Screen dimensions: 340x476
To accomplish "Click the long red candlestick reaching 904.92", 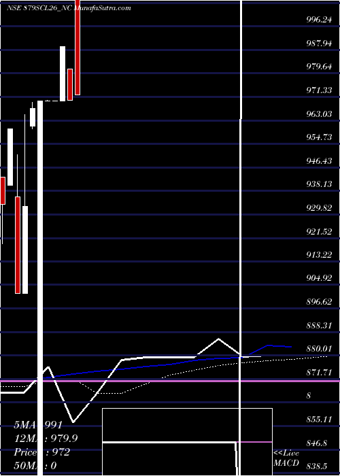I will (x=18, y=245).
